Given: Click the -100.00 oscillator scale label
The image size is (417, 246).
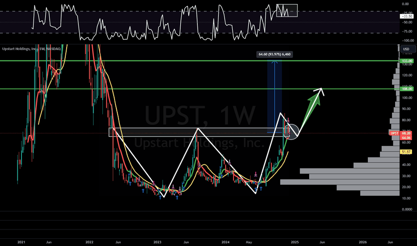Looking at the screenshot, I should 408,40.
